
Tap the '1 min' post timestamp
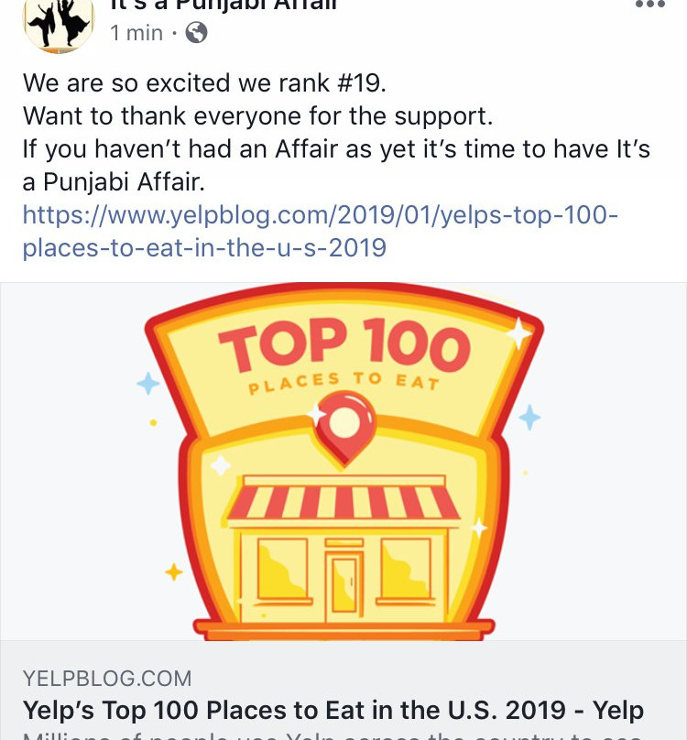click(136, 34)
